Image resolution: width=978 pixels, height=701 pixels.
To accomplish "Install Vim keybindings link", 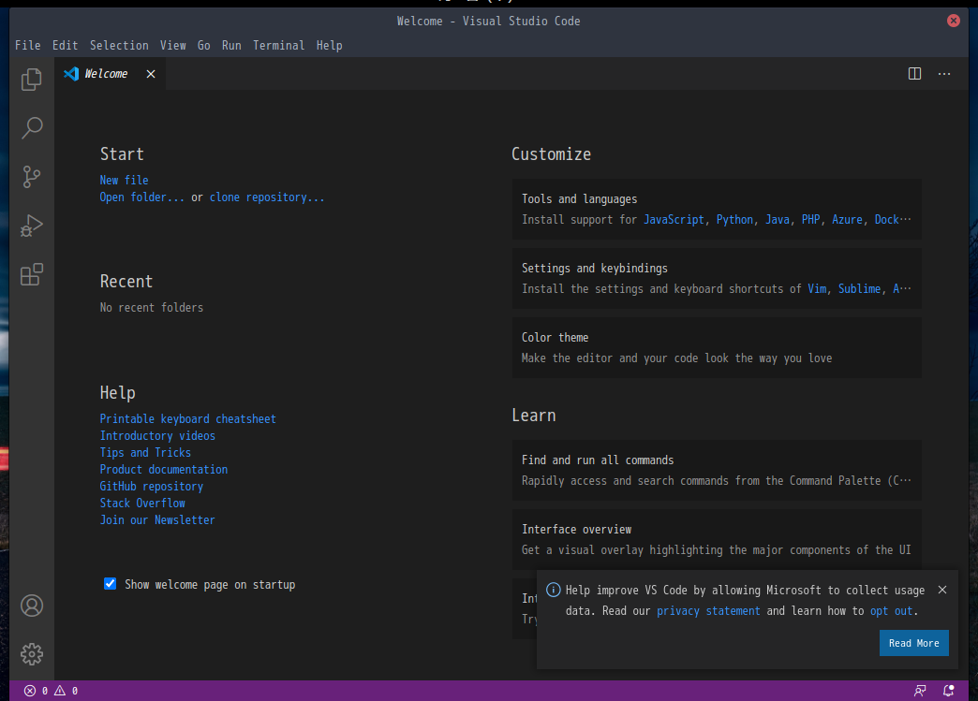I will 817,288.
